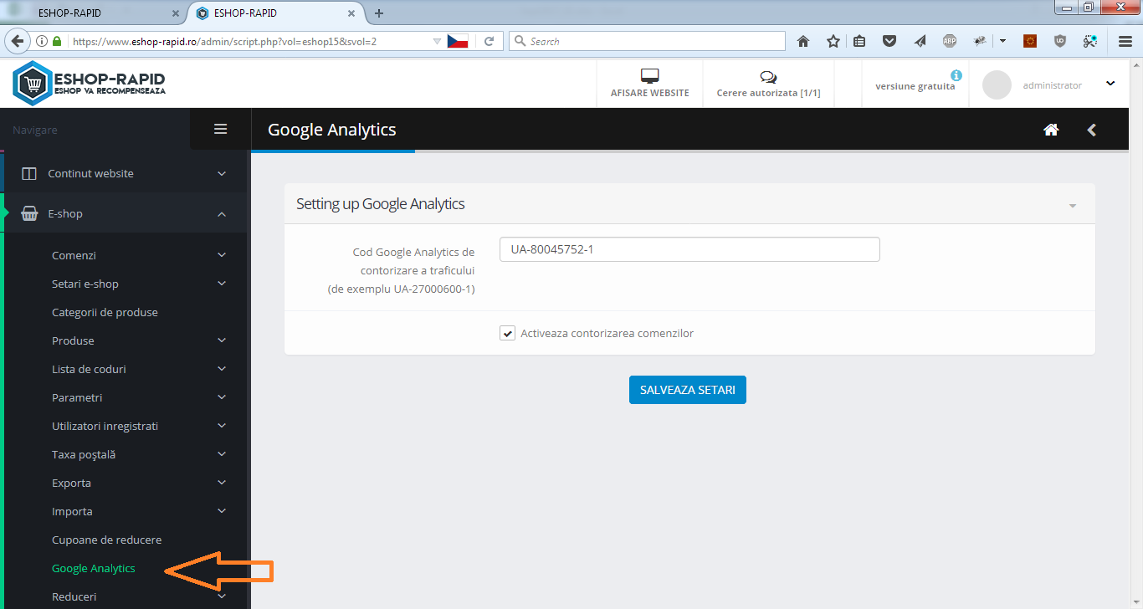Click the Google Analytics code input field
Viewport: 1143px width, 609px height.
(x=689, y=249)
